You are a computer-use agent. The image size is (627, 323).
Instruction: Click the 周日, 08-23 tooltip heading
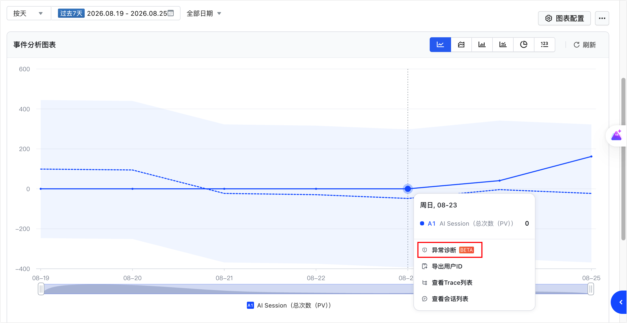pos(438,205)
